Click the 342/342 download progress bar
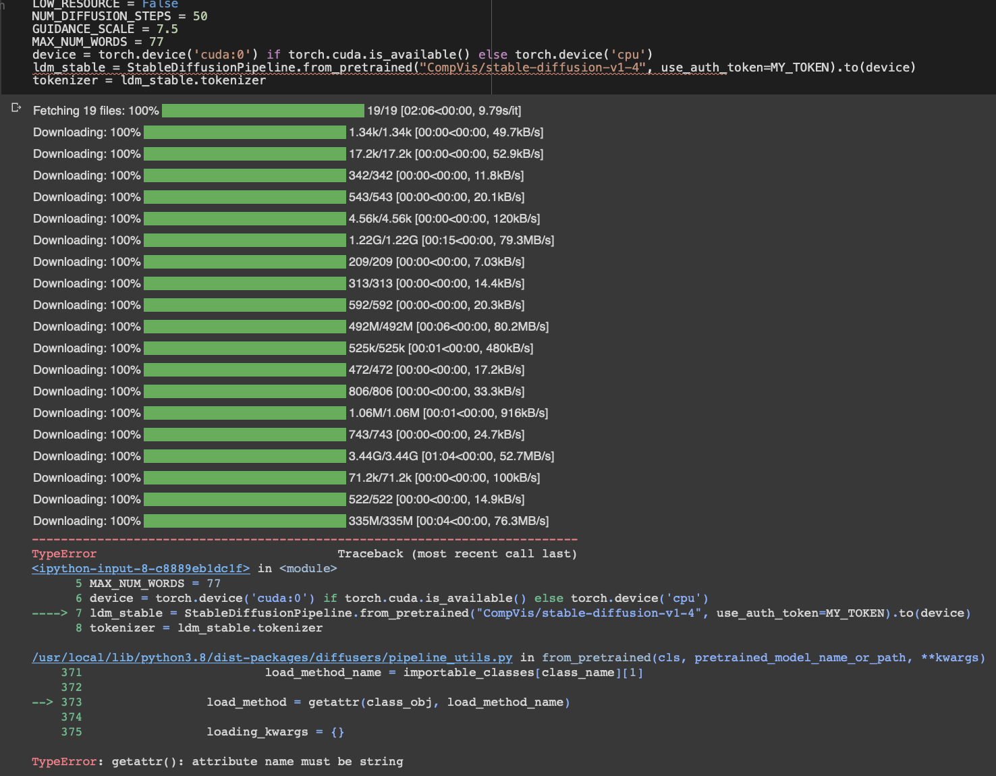Viewport: 996px width, 776px height. click(x=245, y=175)
